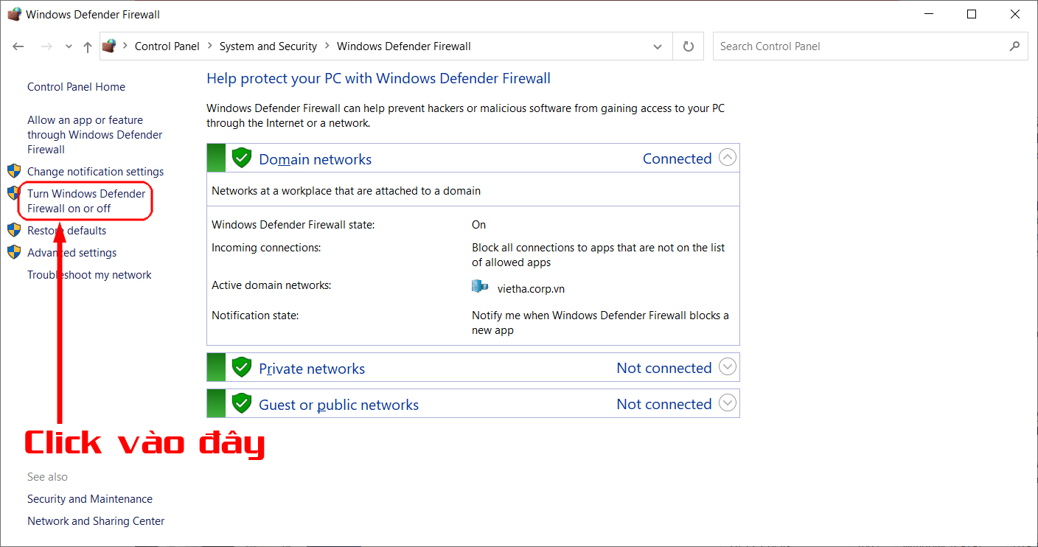Click the Guest or public networks heading
The height and width of the screenshot is (547, 1038).
339,405
